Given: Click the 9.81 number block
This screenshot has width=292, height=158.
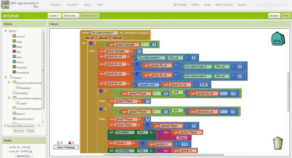Looking at the screenshot, I should (x=204, y=85).
